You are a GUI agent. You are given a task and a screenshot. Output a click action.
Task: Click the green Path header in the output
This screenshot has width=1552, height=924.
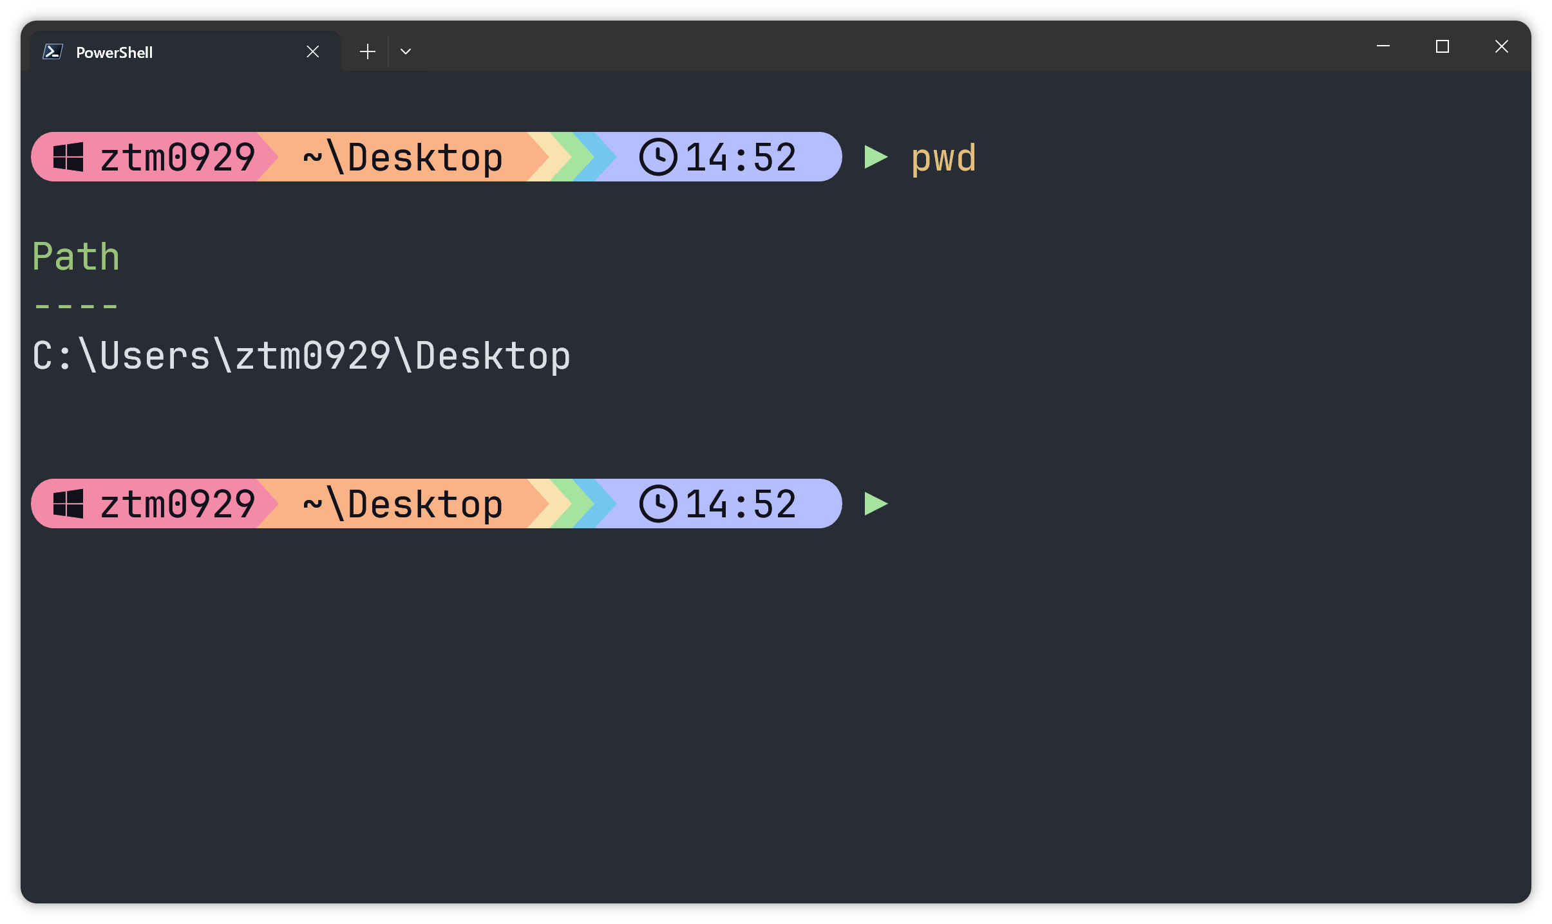click(76, 257)
